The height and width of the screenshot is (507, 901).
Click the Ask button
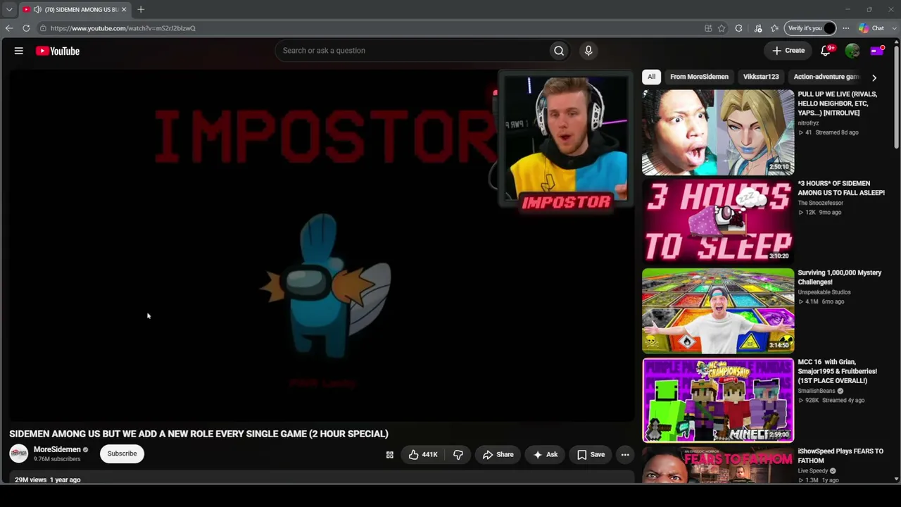545,455
